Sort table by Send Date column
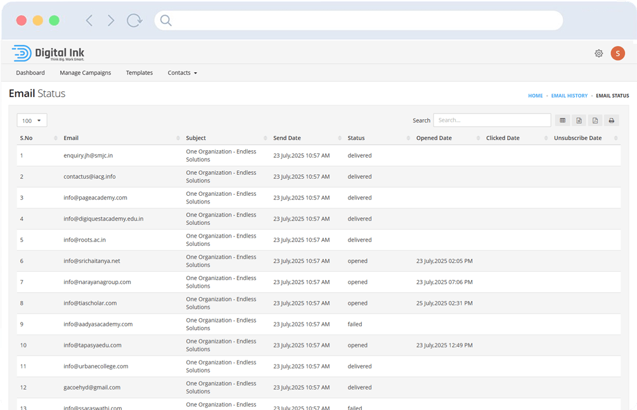This screenshot has width=637, height=410. tap(286, 138)
